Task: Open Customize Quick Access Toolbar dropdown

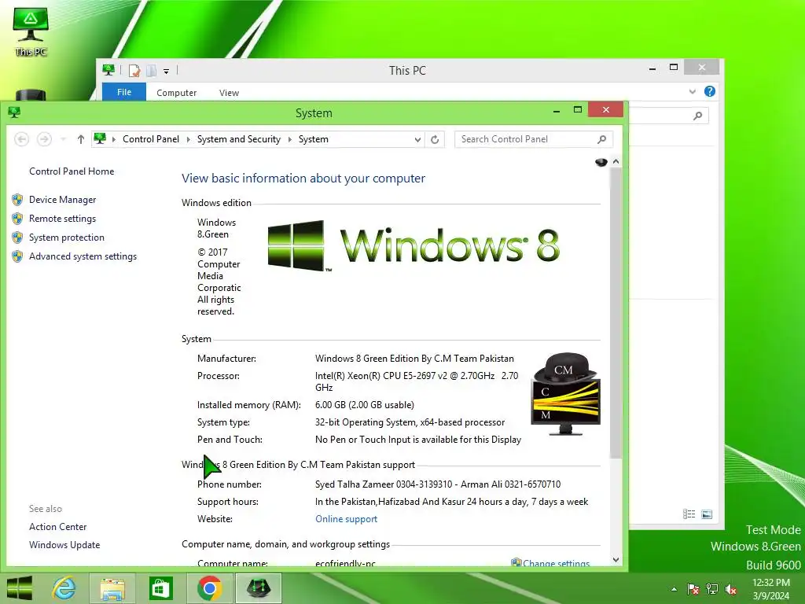Action: click(x=167, y=72)
